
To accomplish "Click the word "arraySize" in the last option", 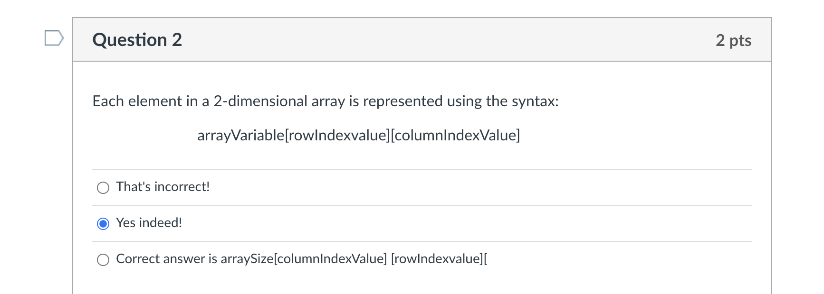I will [x=247, y=259].
